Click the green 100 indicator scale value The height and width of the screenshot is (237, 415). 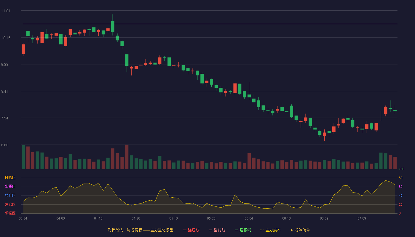coord(401,169)
